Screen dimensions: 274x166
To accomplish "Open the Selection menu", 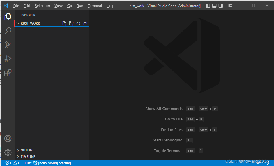I will coord(42,6).
